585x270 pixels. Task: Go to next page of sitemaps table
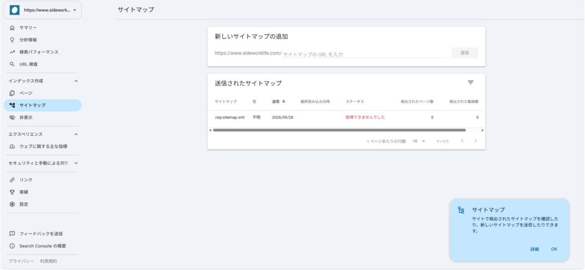tap(475, 141)
